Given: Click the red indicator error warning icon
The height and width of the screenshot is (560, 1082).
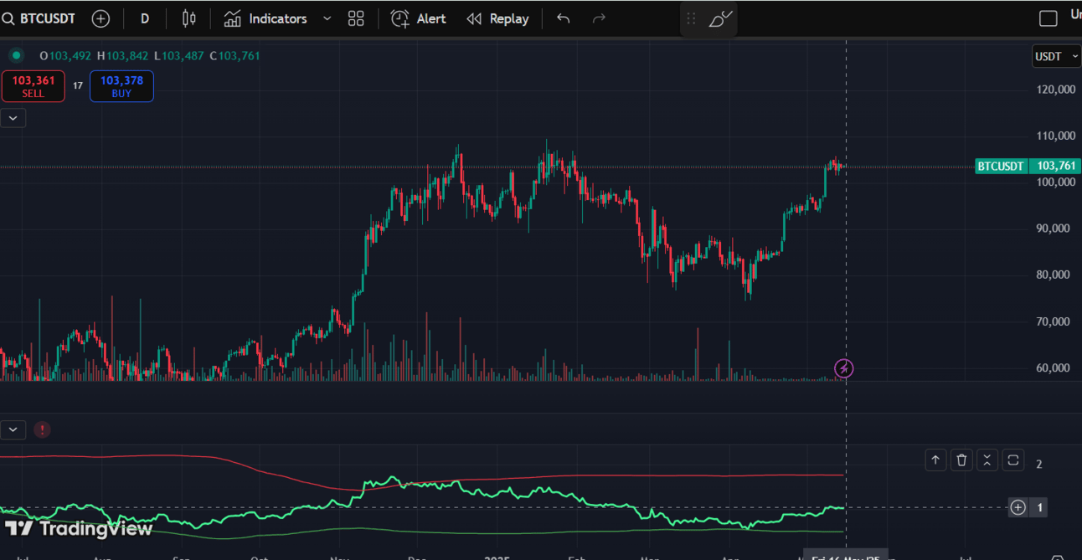Looking at the screenshot, I should [42, 429].
